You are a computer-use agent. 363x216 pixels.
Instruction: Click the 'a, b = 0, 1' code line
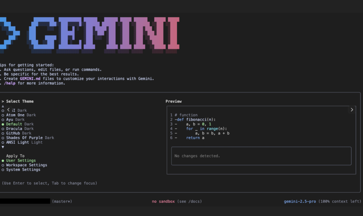coord(199,124)
